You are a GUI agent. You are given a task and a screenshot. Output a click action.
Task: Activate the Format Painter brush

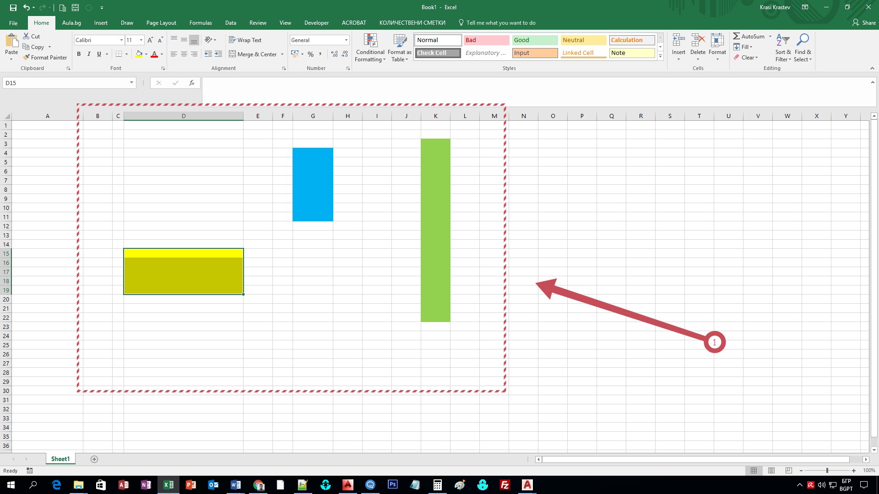pos(45,57)
